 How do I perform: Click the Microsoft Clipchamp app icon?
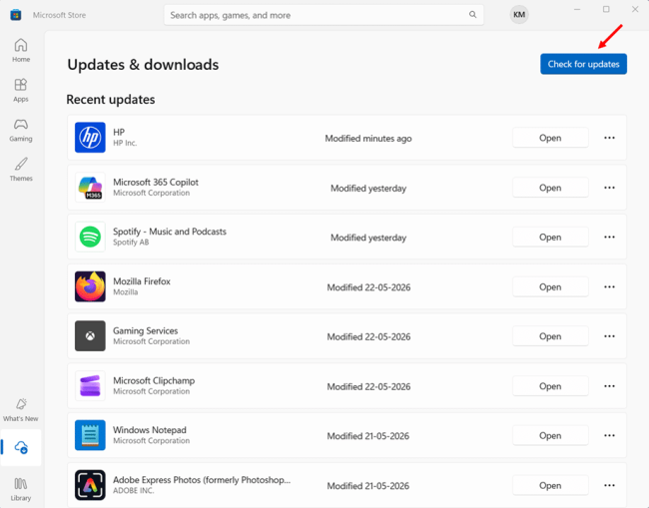coord(90,385)
